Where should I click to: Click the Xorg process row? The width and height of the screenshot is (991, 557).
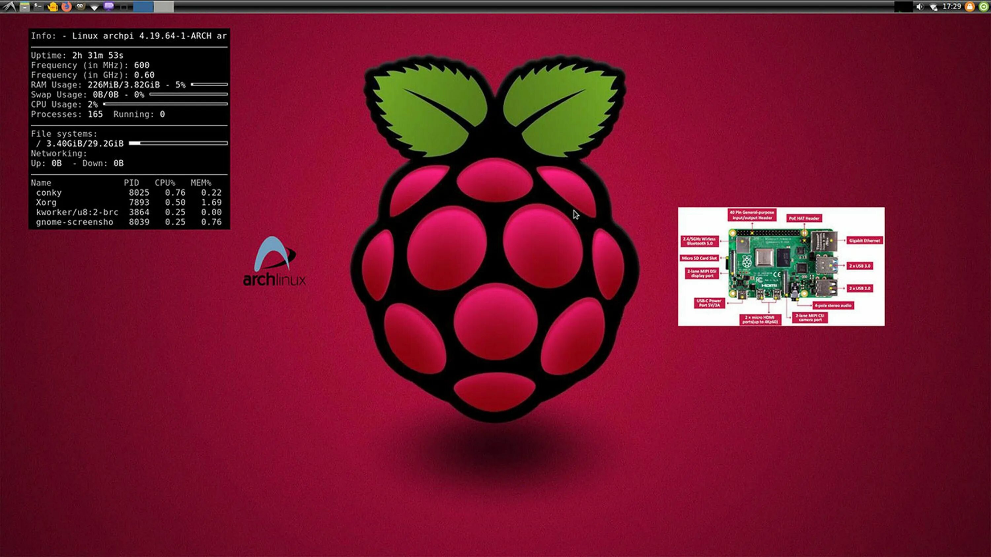coord(129,202)
